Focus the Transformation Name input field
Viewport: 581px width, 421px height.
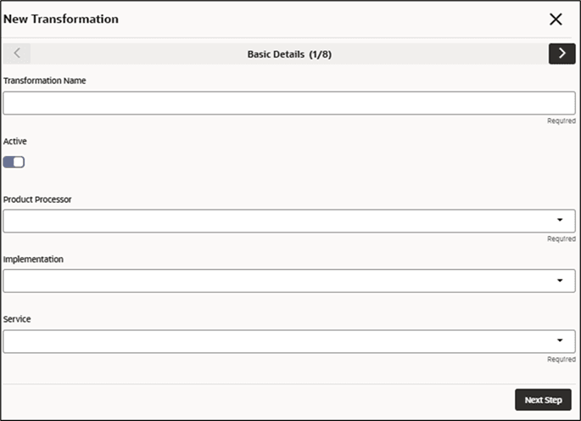click(x=288, y=103)
